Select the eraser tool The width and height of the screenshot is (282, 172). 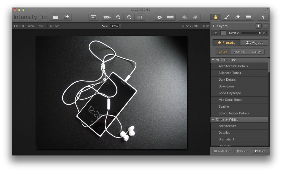pyautogui.click(x=237, y=17)
